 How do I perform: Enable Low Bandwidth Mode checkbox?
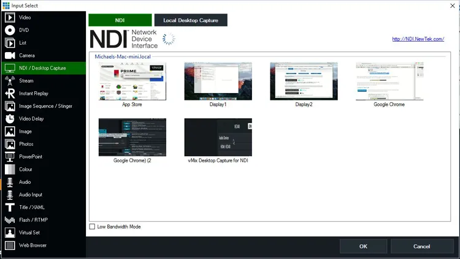click(x=92, y=227)
